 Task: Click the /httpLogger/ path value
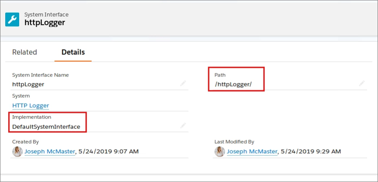click(233, 84)
